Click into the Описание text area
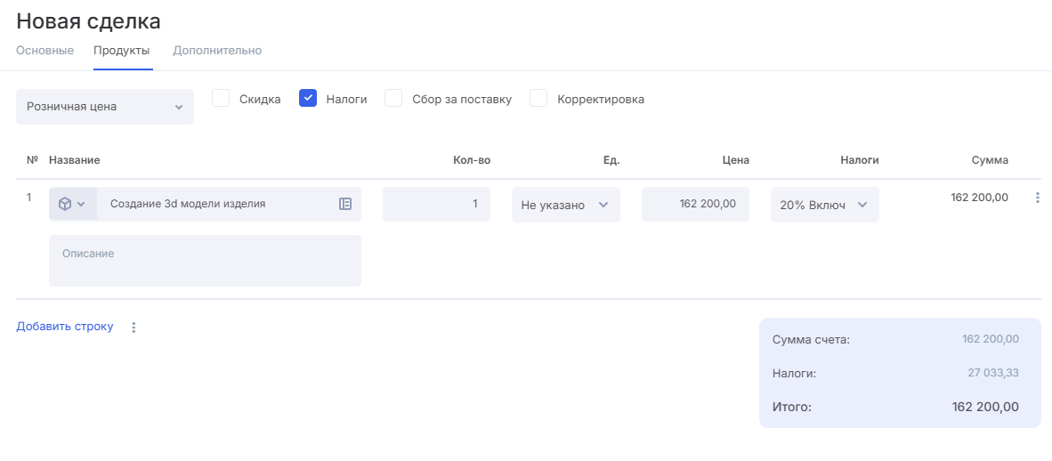The image size is (1052, 461). (205, 261)
